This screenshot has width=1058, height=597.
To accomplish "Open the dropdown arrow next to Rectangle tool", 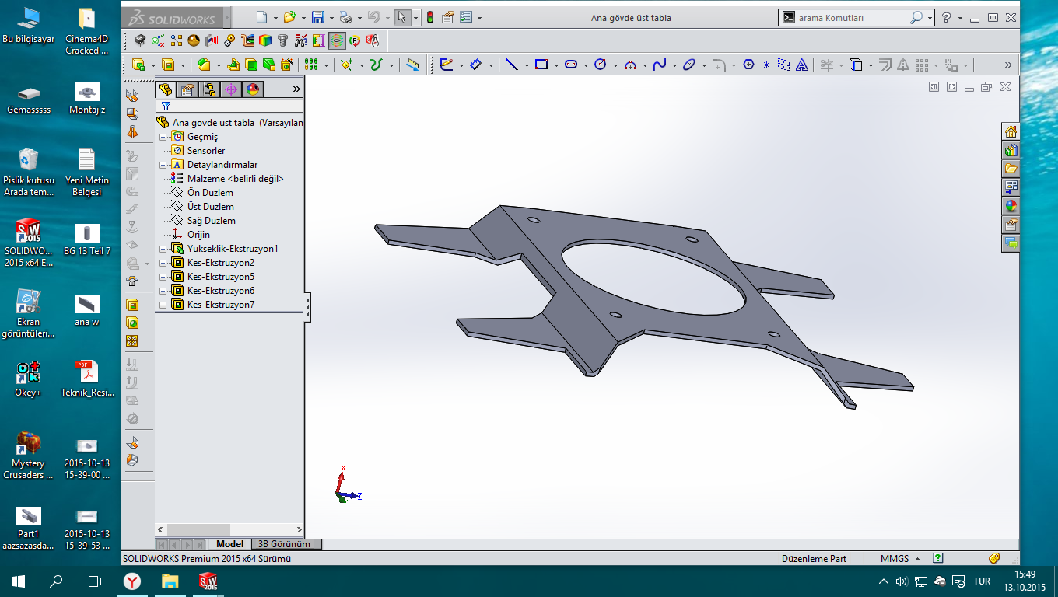I will pos(555,65).
